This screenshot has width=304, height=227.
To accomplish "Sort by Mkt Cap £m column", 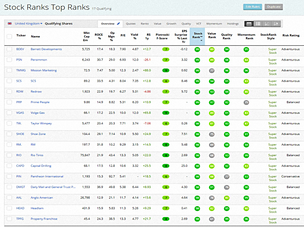I will [86, 36].
